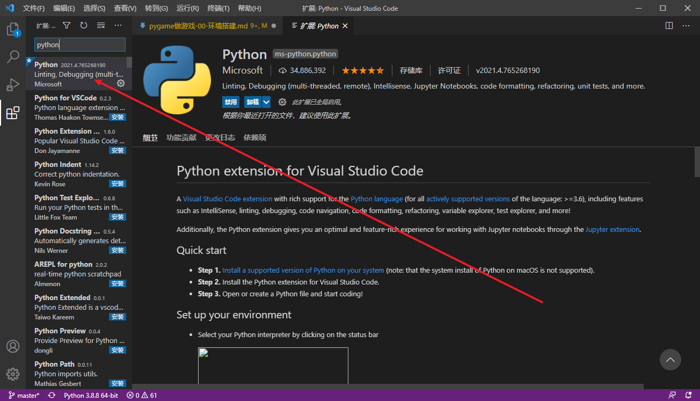The height and width of the screenshot is (401, 700).
Task: Open the 运行(R) menu
Action: point(187,9)
